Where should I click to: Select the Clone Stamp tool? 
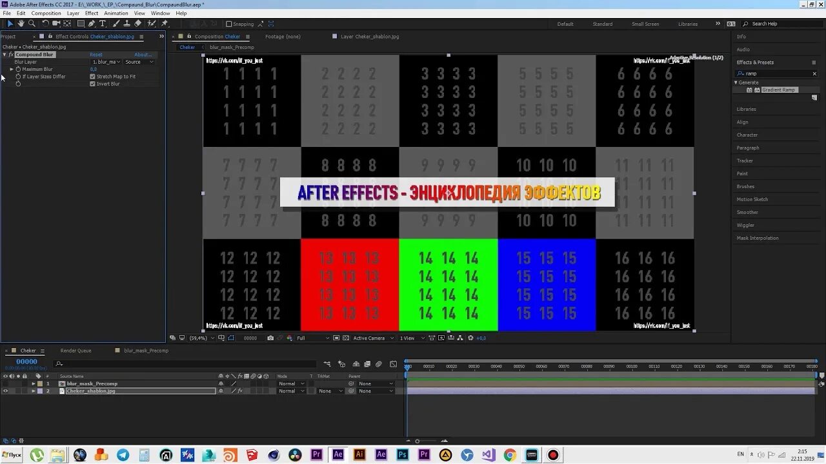(127, 24)
